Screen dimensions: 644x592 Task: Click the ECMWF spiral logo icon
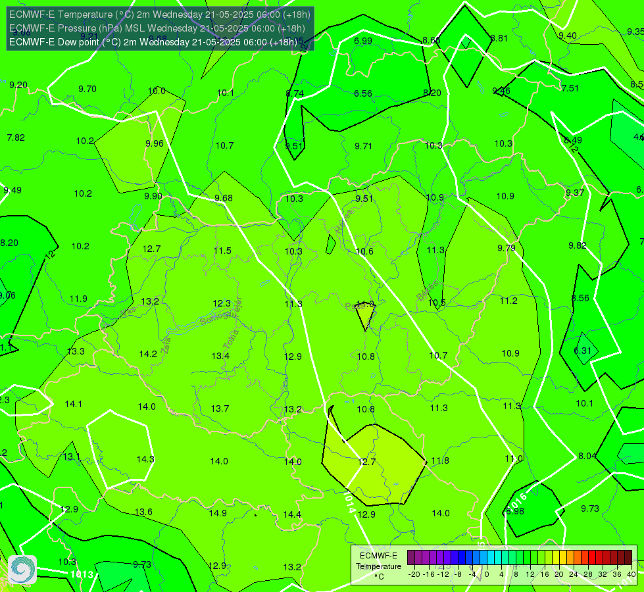coord(22,570)
